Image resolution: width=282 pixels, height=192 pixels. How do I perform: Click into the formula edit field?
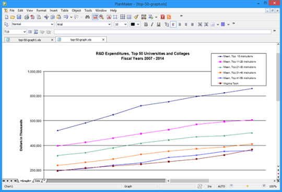click(x=162, y=32)
